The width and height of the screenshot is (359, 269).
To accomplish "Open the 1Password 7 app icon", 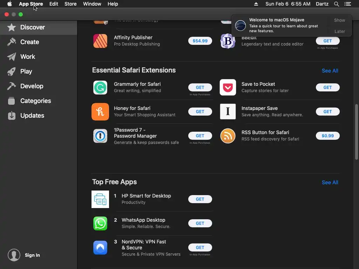I will click(100, 136).
